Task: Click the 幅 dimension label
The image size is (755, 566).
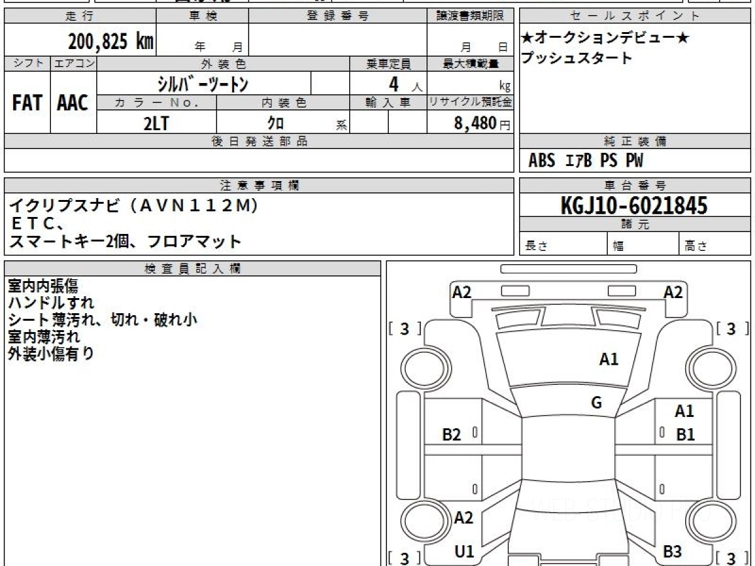Action: tap(619, 247)
